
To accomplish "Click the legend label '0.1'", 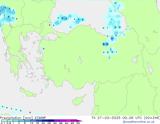I will point(3,123).
